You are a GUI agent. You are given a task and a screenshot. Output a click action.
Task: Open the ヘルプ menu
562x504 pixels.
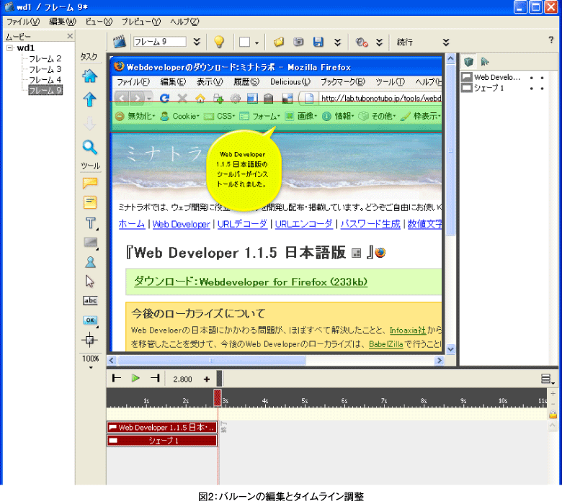pyautogui.click(x=184, y=22)
